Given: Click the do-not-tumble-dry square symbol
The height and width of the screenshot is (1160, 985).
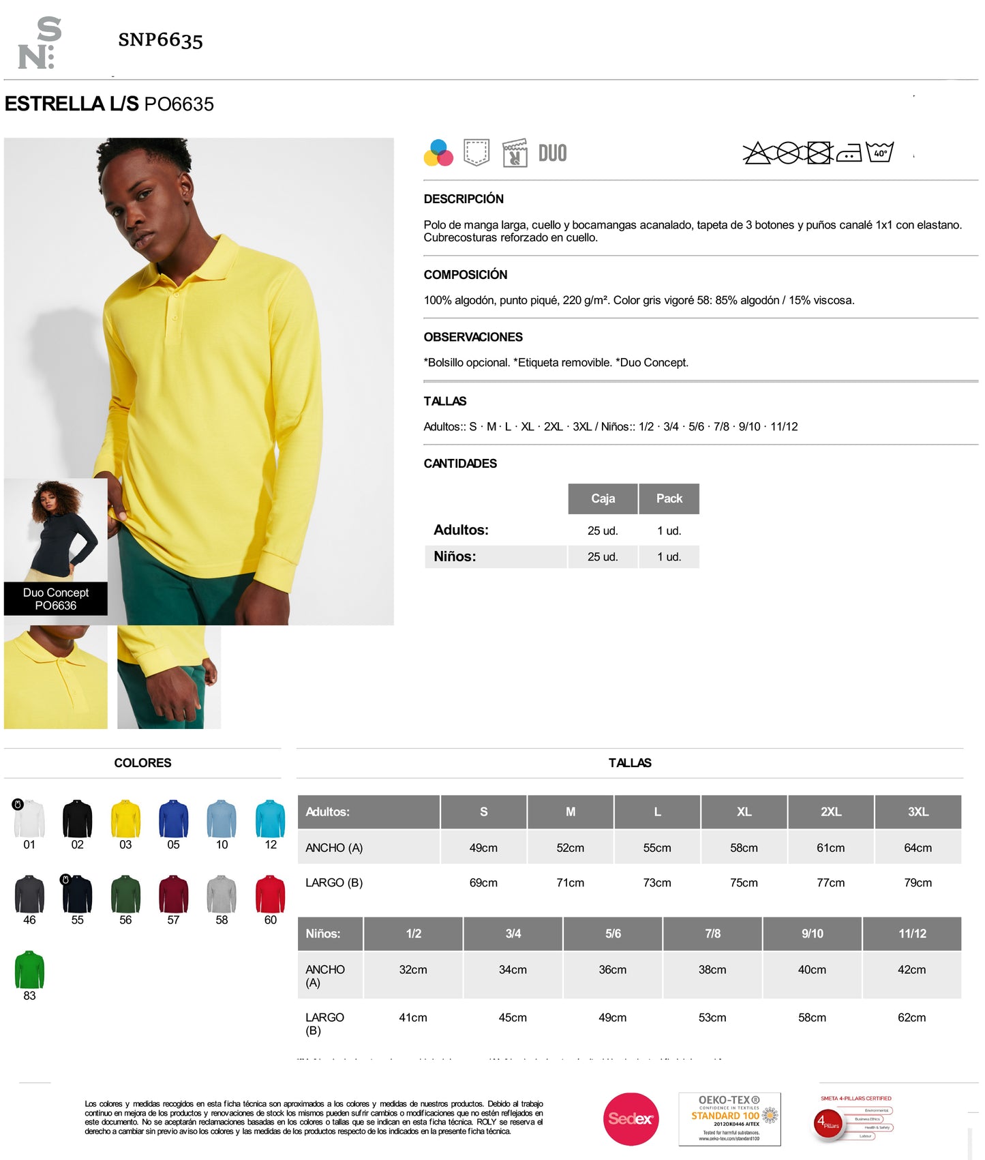Looking at the screenshot, I should 819,153.
